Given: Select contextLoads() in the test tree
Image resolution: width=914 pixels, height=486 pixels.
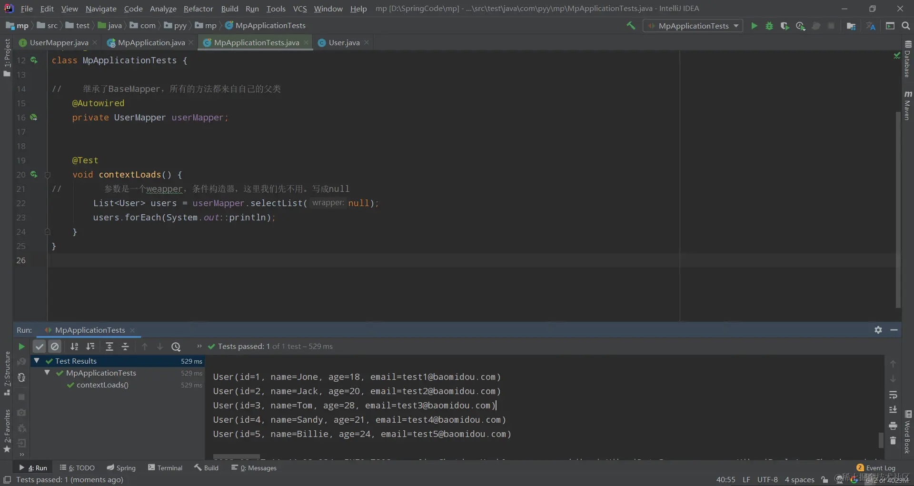Looking at the screenshot, I should [x=102, y=385].
